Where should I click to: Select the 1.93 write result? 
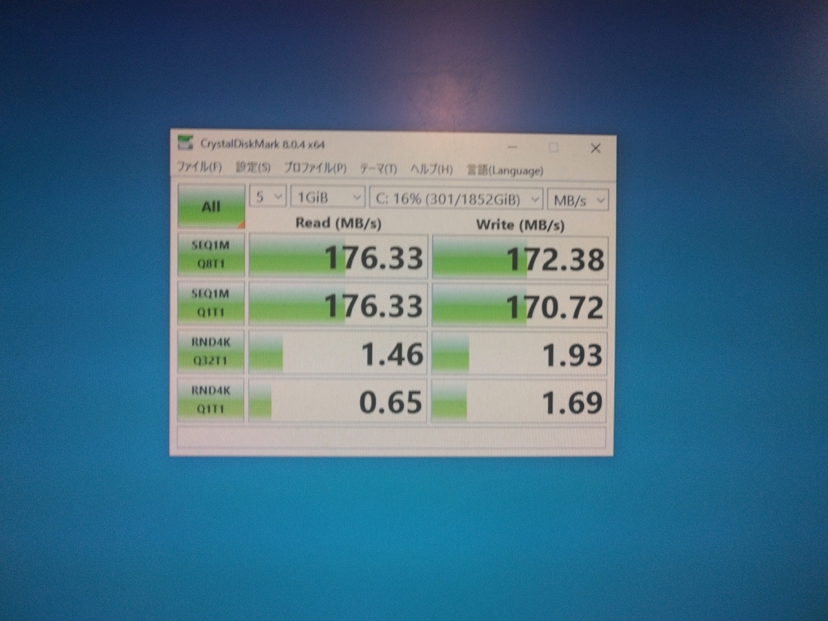coord(520,353)
